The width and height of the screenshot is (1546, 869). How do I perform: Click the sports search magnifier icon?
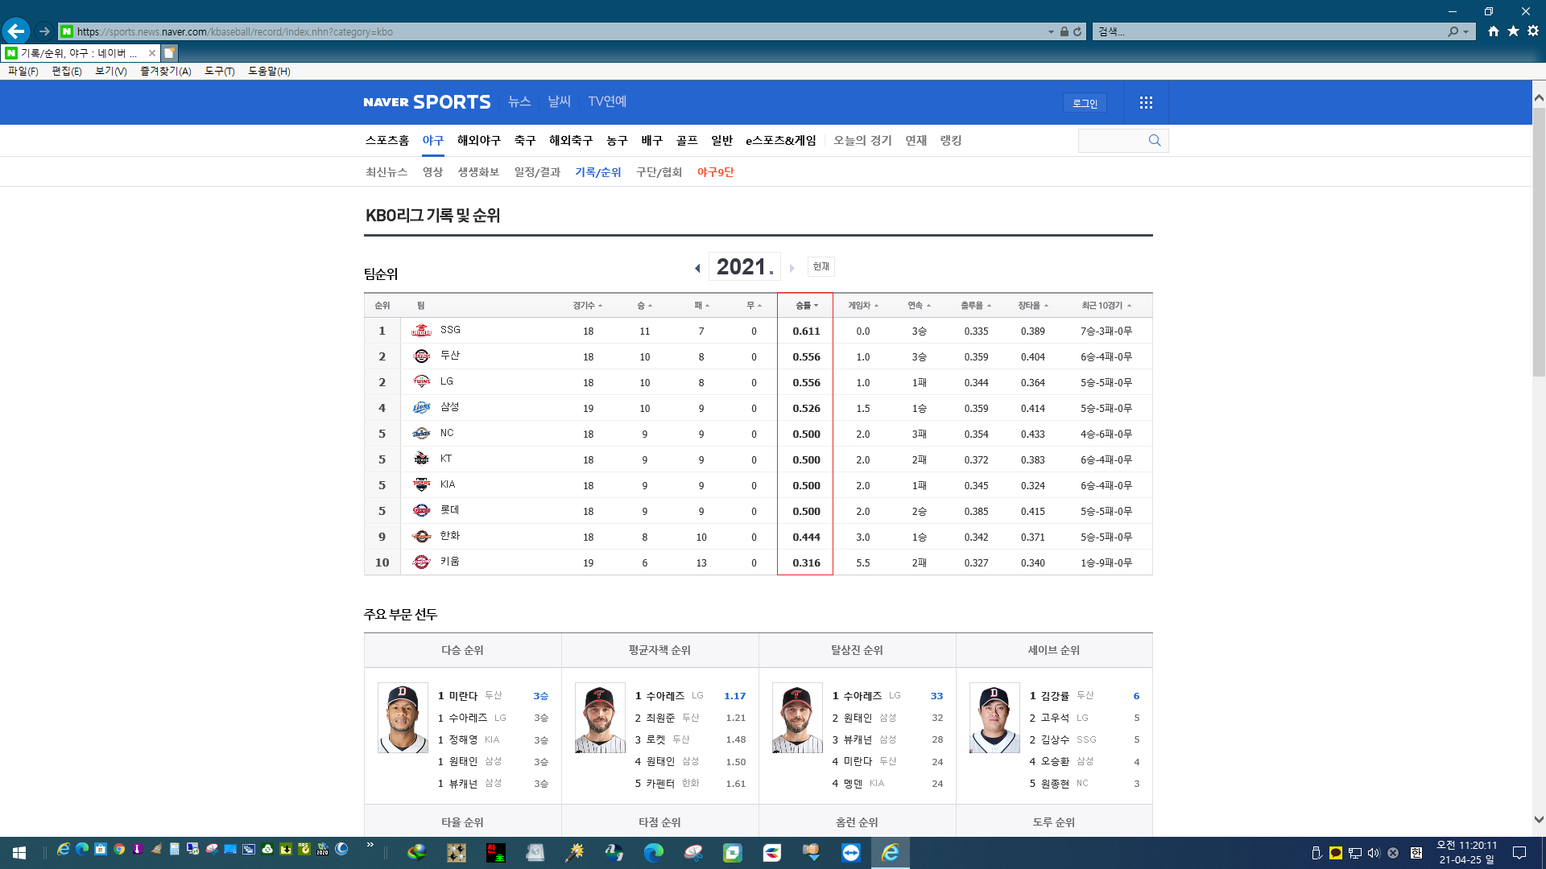point(1155,140)
